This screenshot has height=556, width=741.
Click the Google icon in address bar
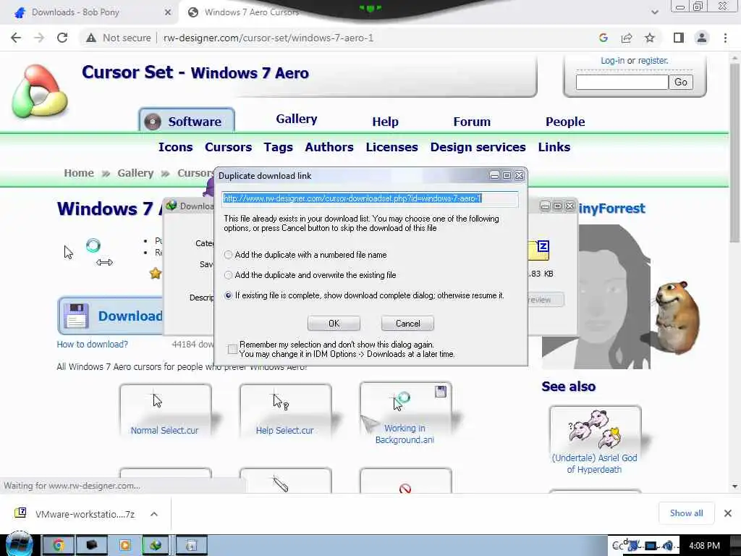pos(603,38)
